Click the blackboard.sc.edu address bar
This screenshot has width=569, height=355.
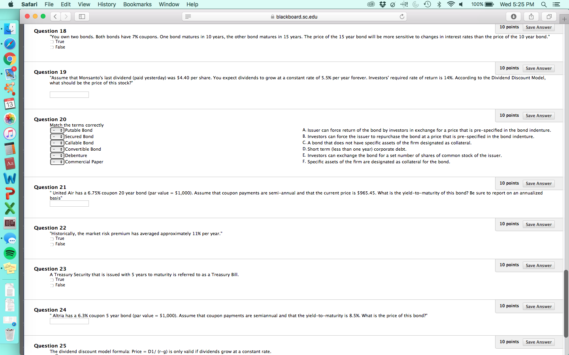(x=294, y=17)
